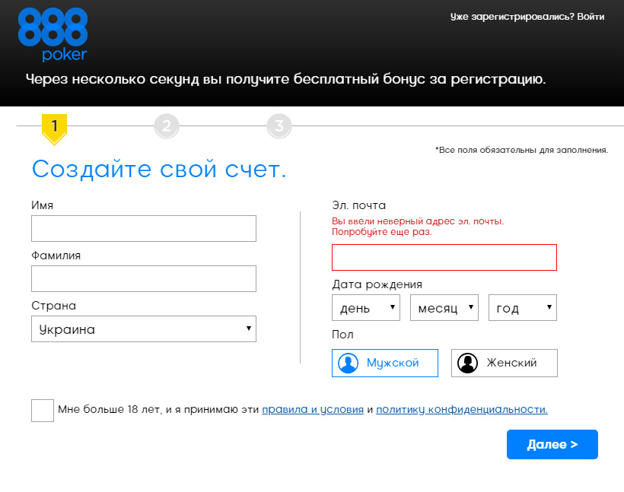Click the 888poker logo
The height and width of the screenshot is (492, 624).
coord(52,34)
